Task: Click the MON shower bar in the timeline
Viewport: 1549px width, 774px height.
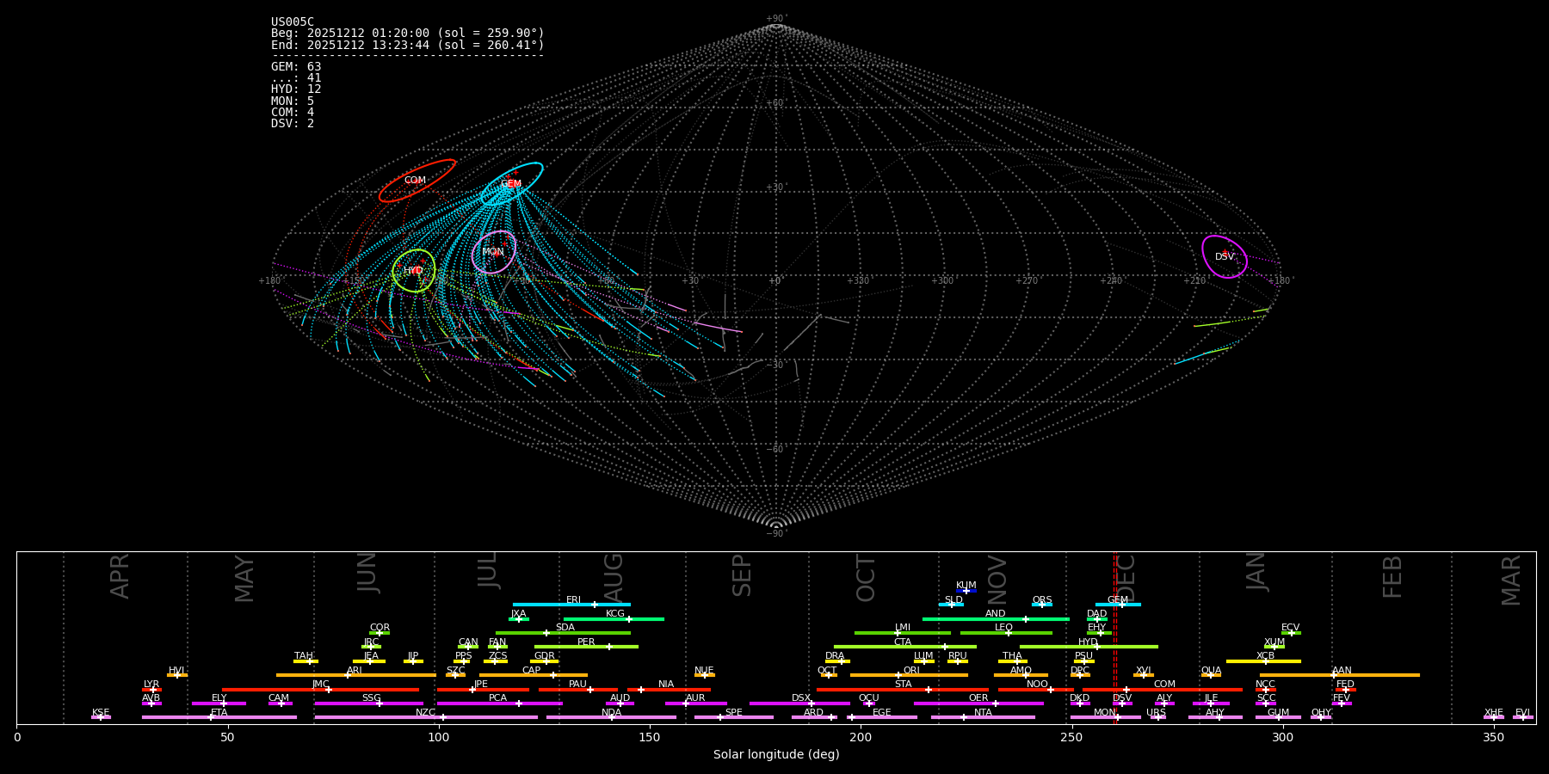Action: click(x=1106, y=717)
